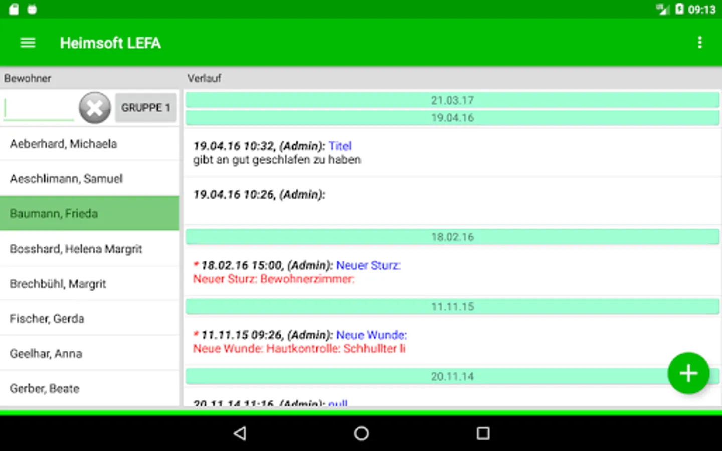Focus the resident search input field
The width and height of the screenshot is (722, 451).
(39, 108)
